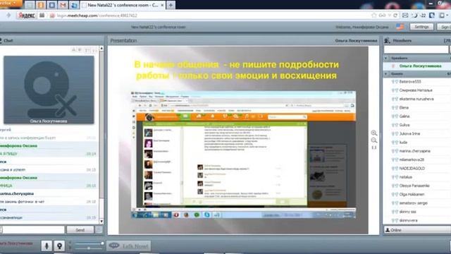Open the Online status dropdown
451x254 pixels.
click(417, 230)
